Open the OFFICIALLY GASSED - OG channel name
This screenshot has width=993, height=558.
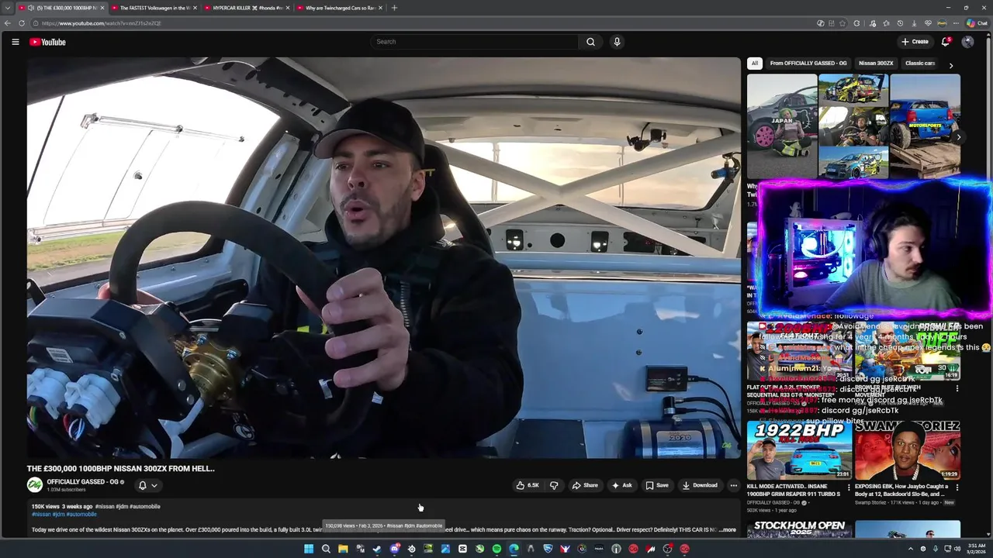pyautogui.click(x=82, y=481)
